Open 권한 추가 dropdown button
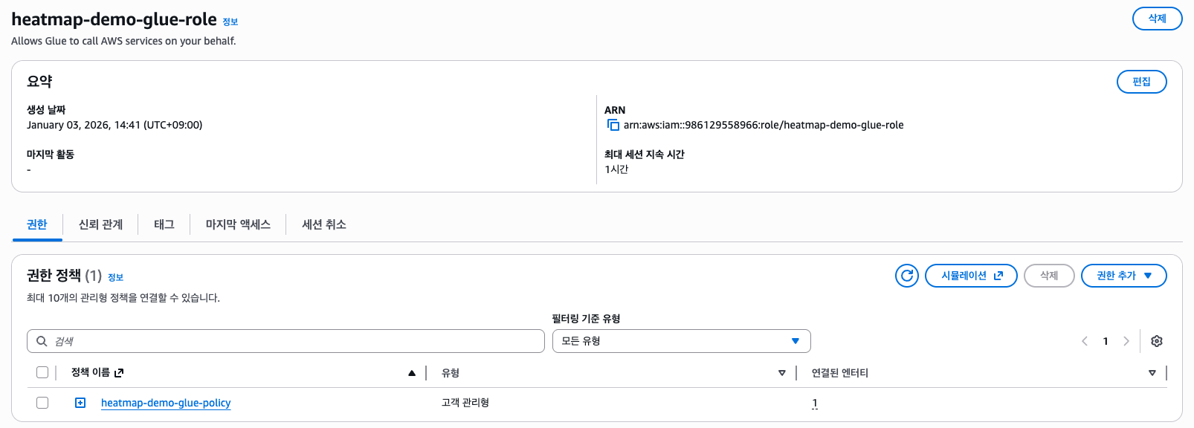This screenshot has width=1194, height=428. pyautogui.click(x=1123, y=276)
